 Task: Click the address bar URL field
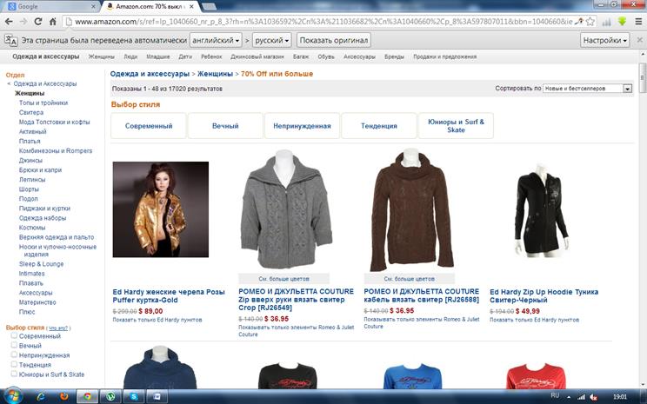[322, 22]
